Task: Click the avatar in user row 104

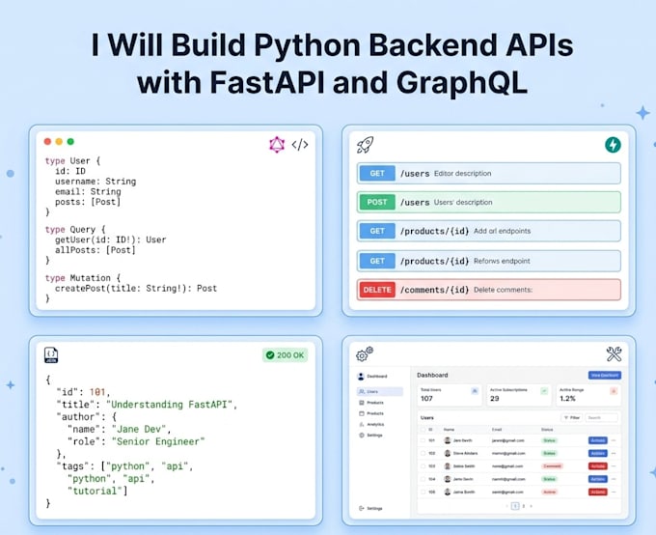Action: [448, 479]
